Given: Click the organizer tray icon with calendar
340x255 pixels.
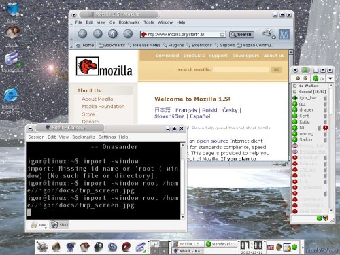Looking at the screenshot, I should click(x=287, y=247).
